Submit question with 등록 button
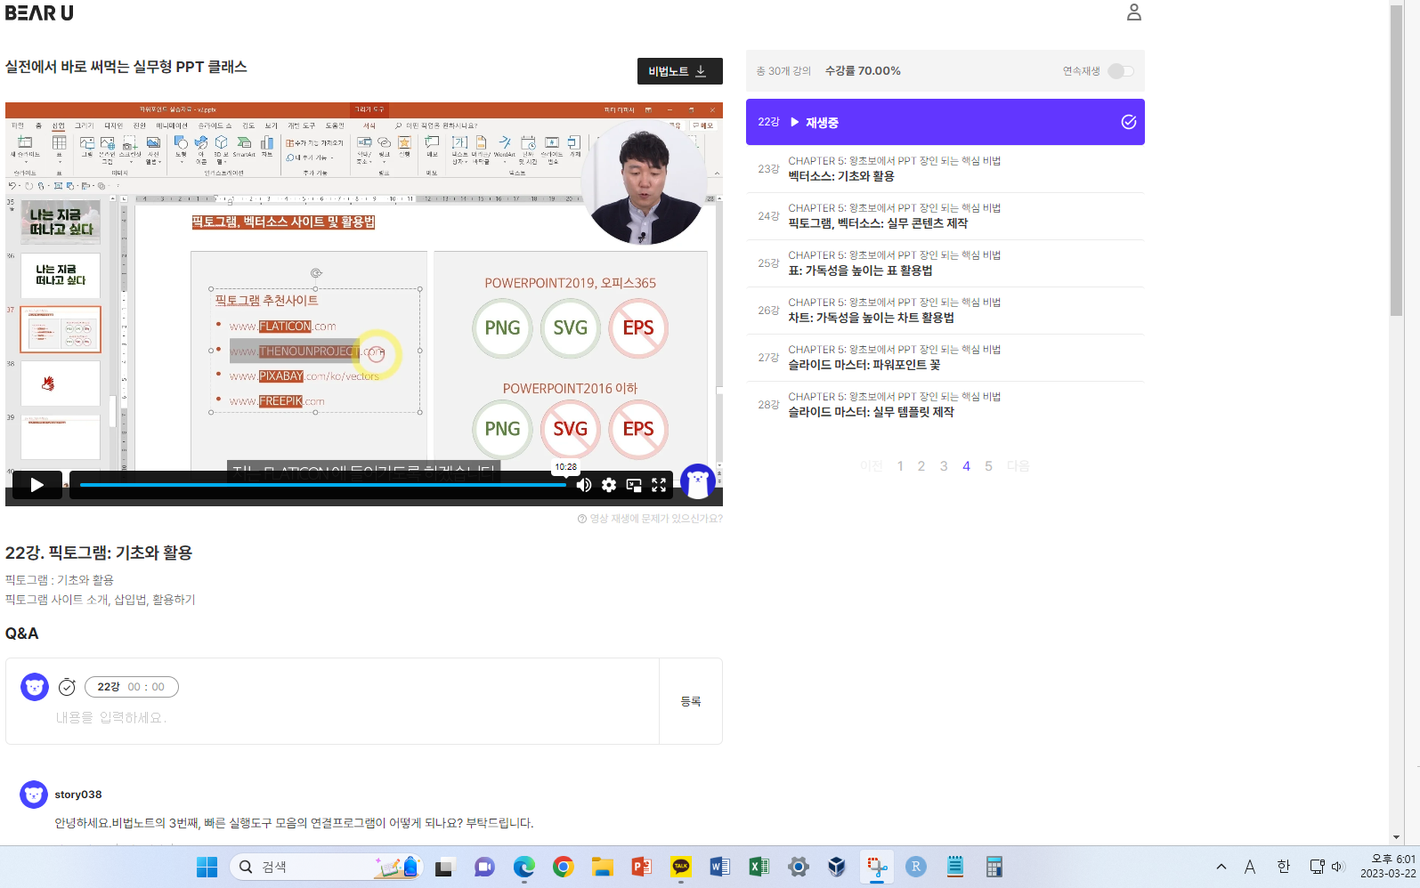Image resolution: width=1420 pixels, height=888 pixels. click(x=691, y=701)
